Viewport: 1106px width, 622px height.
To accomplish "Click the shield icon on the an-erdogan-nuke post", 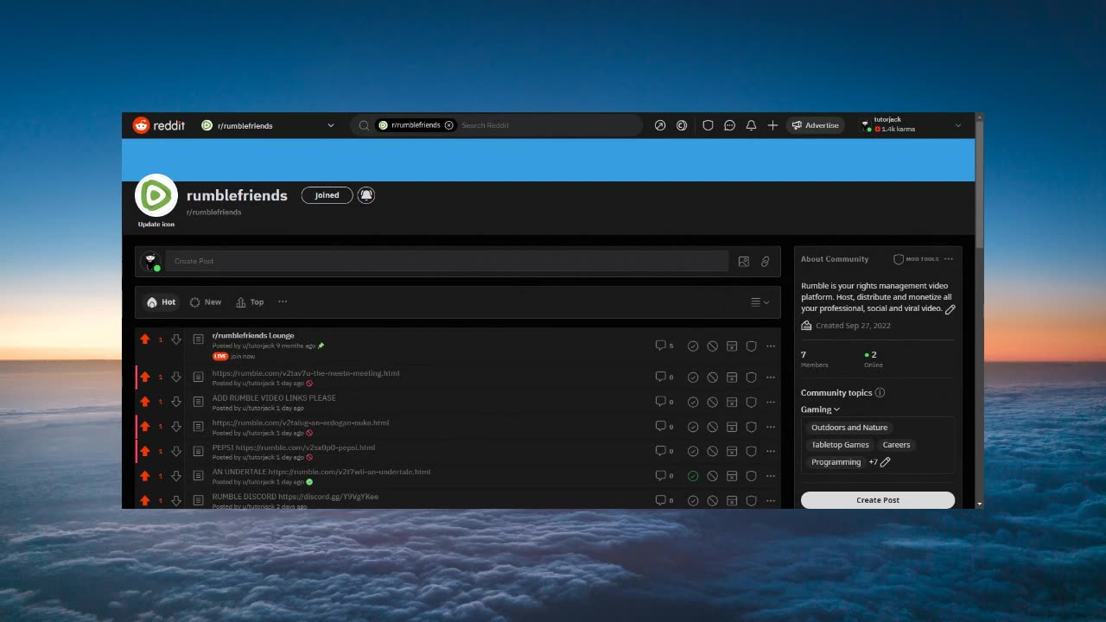I will [751, 427].
